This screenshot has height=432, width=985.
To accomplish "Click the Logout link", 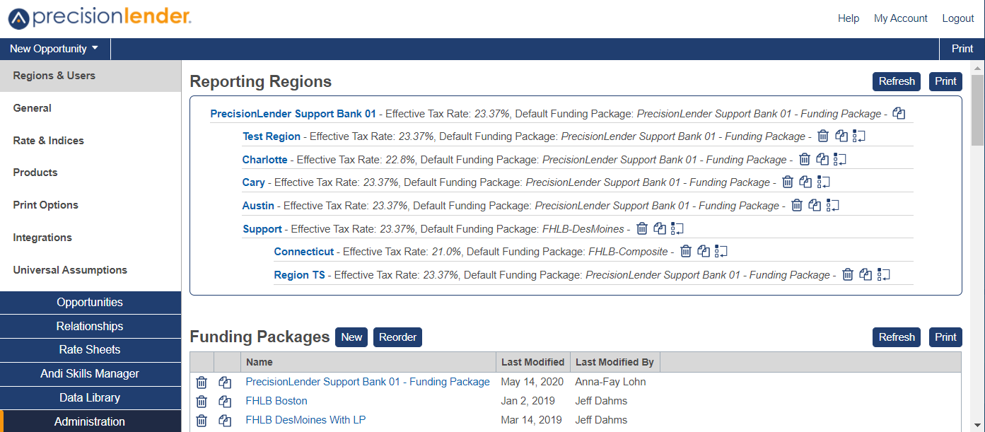I will 958,18.
